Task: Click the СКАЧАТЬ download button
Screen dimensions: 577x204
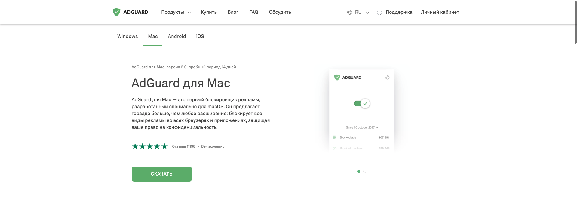Action: [x=162, y=174]
